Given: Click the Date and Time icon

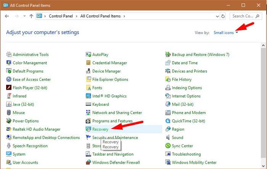Looking at the screenshot, I should [x=168, y=63].
